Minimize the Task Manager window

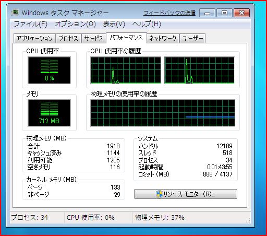[207, 13]
